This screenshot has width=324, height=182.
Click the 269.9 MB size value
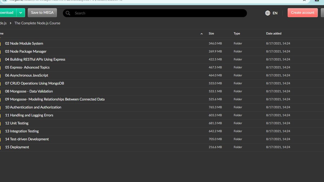click(x=215, y=51)
